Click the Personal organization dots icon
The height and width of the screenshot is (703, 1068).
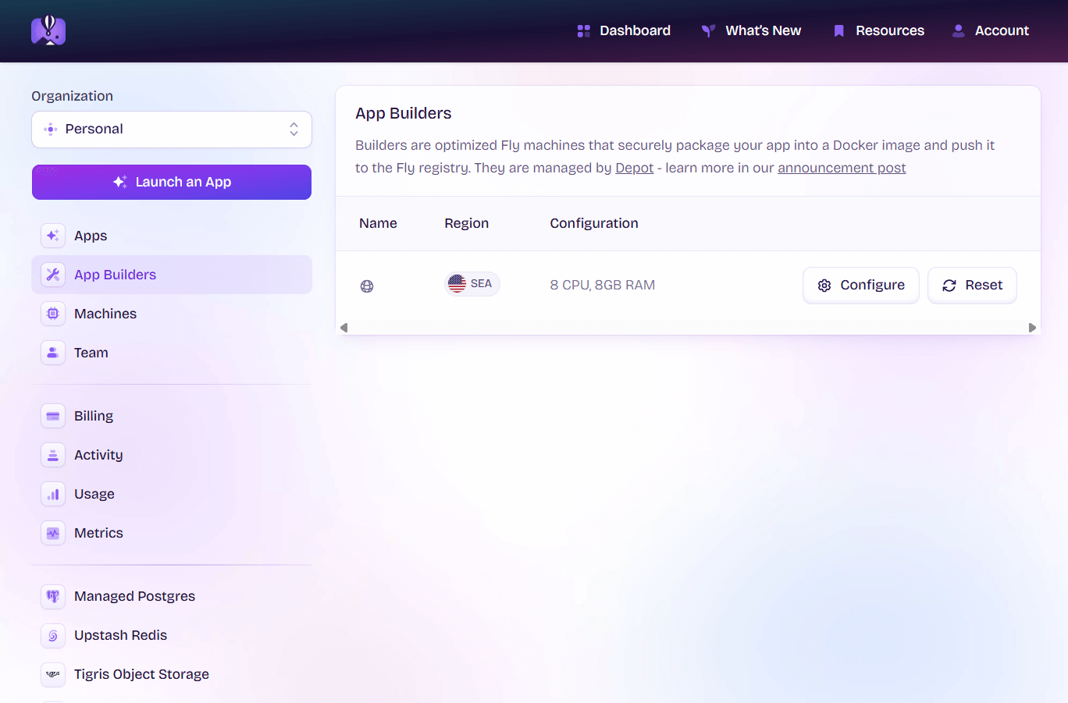coord(51,130)
